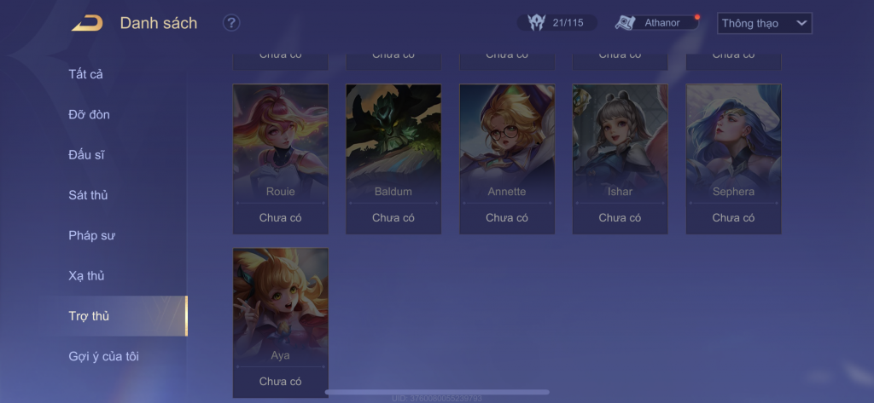This screenshot has height=403, width=874.
Task: Open the Athanor scroll icon
Action: (626, 23)
